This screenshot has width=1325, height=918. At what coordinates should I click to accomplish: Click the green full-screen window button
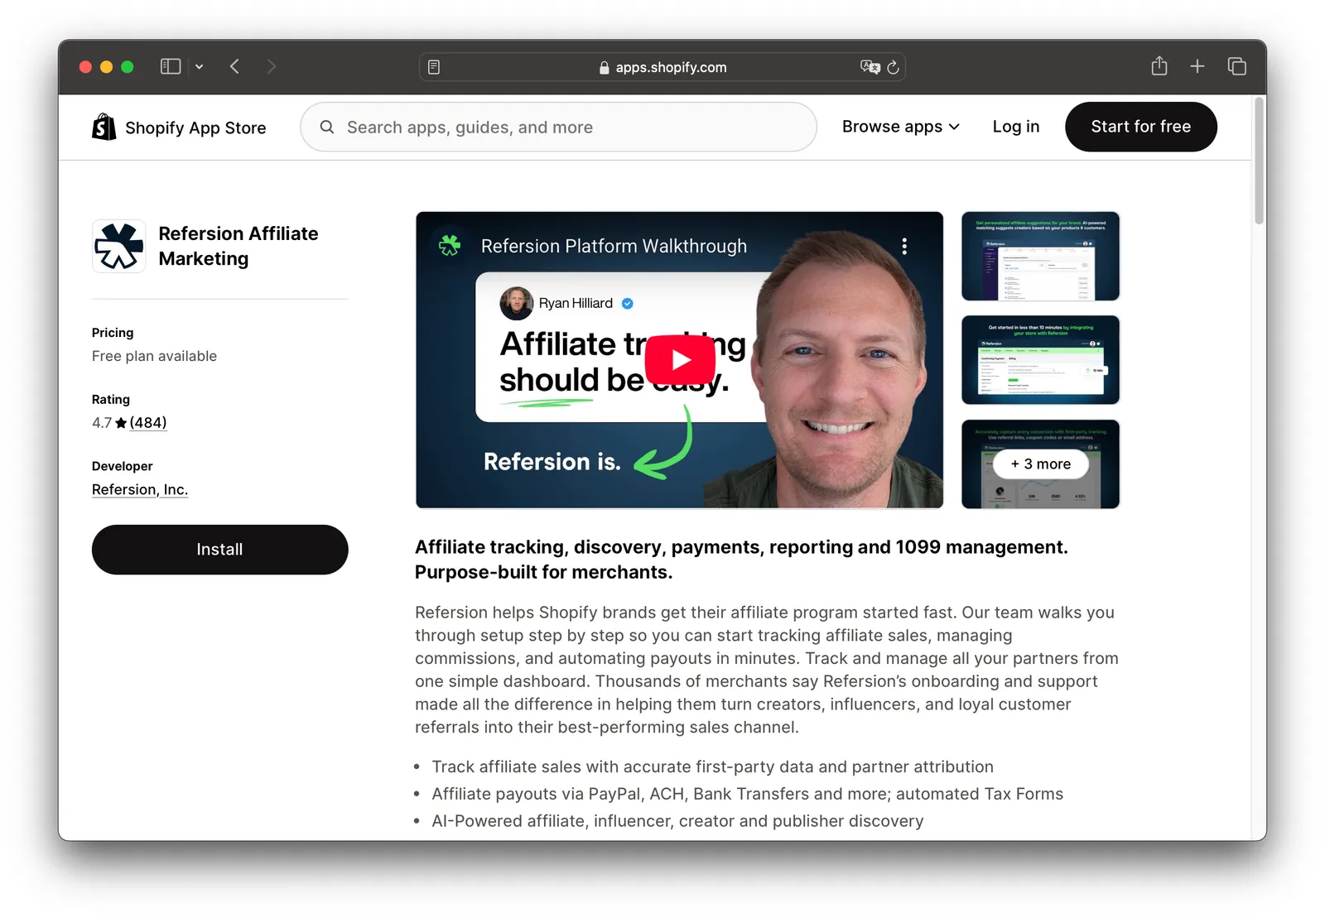point(128,67)
